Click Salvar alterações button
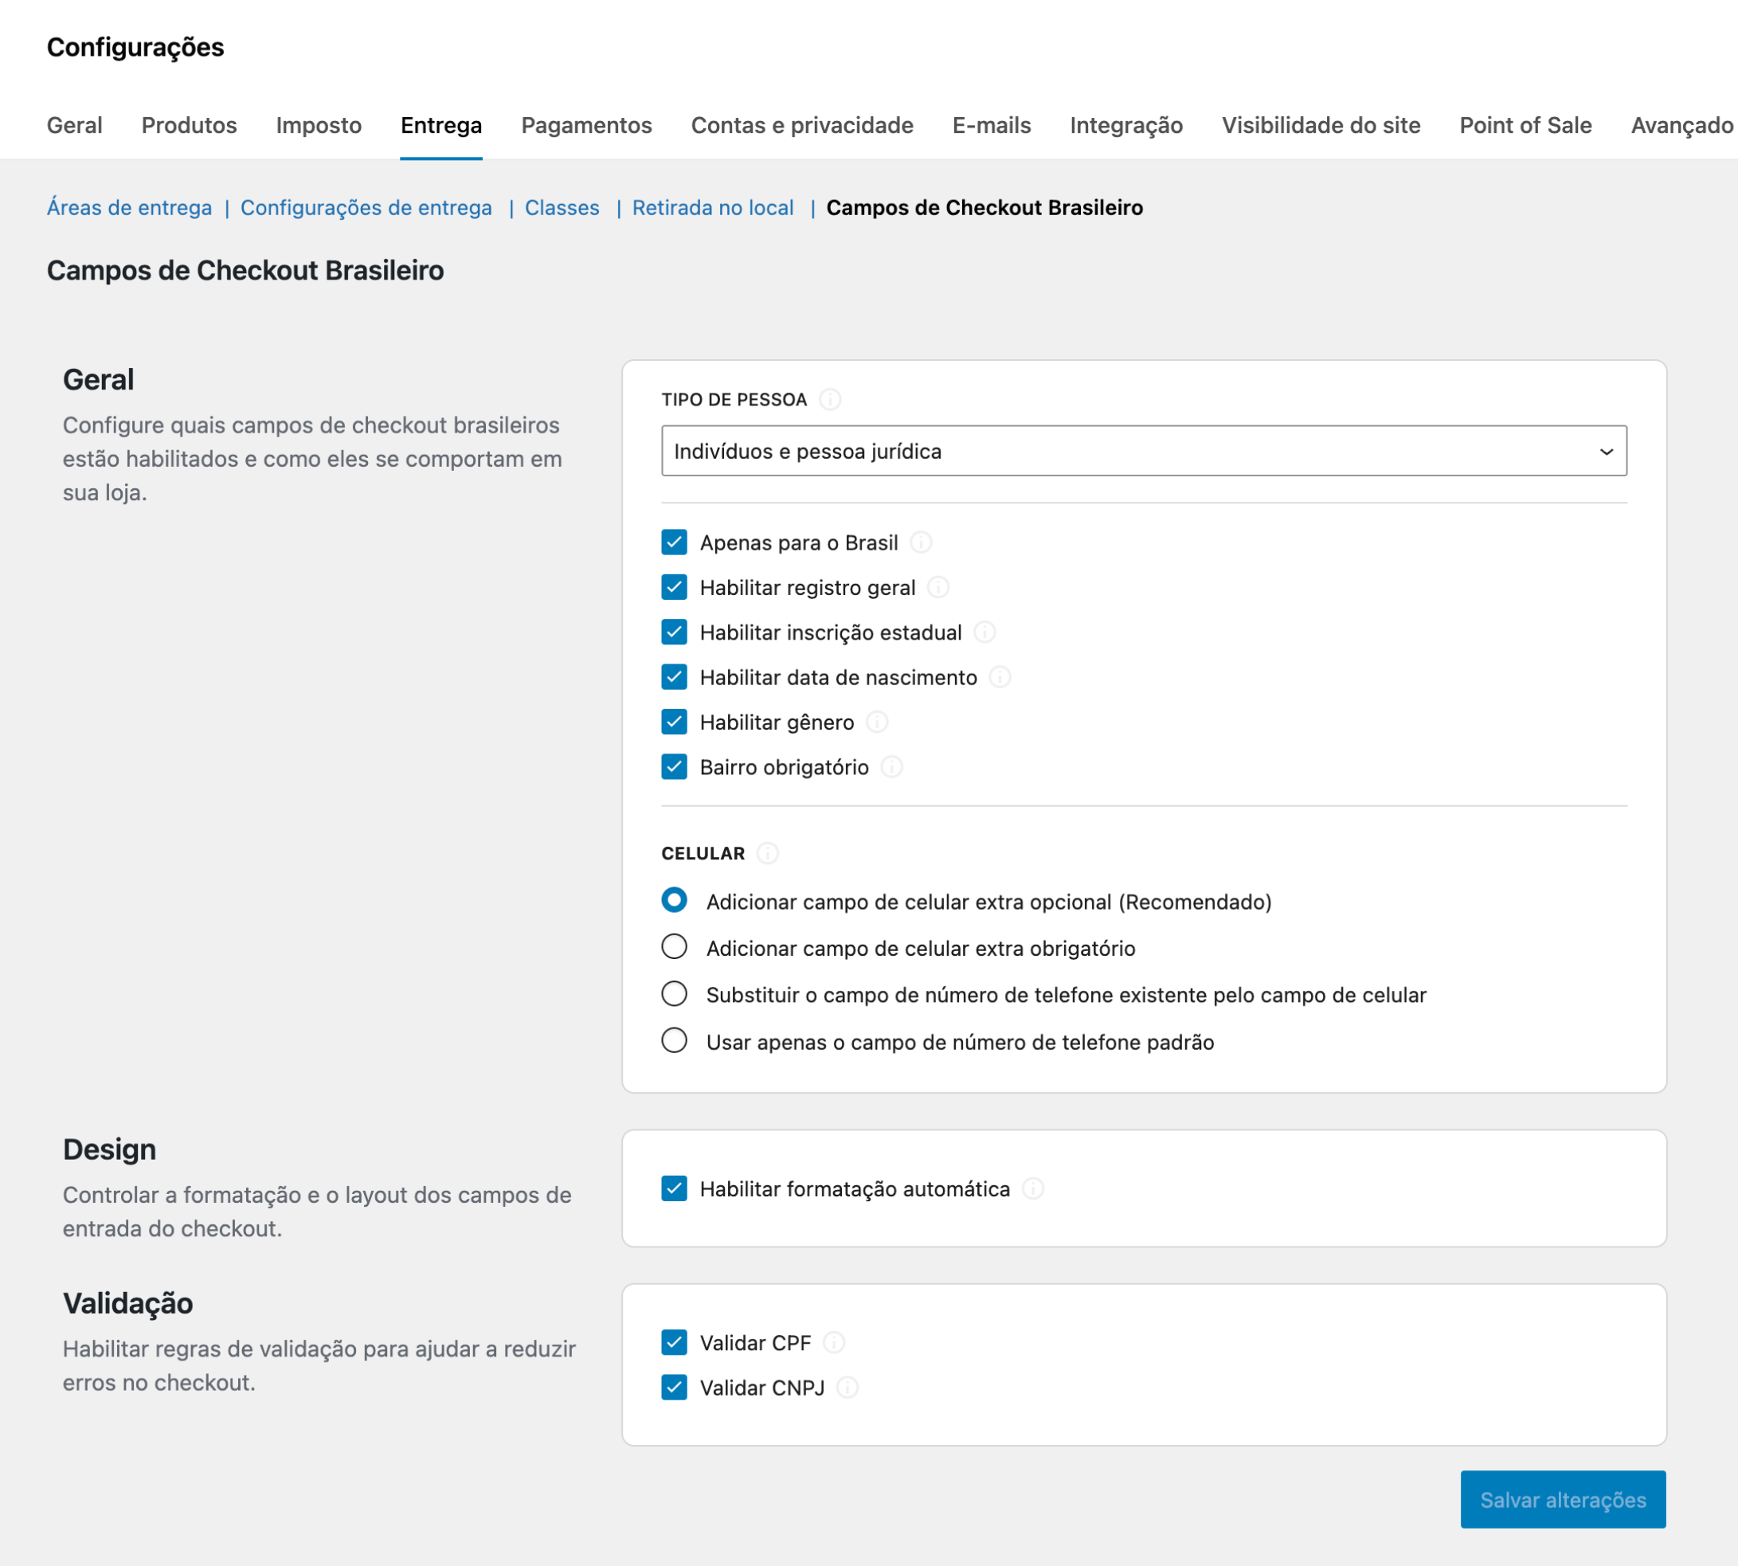The image size is (1738, 1566). tap(1563, 1500)
